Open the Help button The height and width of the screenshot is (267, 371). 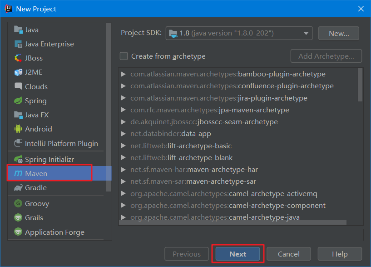pos(340,254)
